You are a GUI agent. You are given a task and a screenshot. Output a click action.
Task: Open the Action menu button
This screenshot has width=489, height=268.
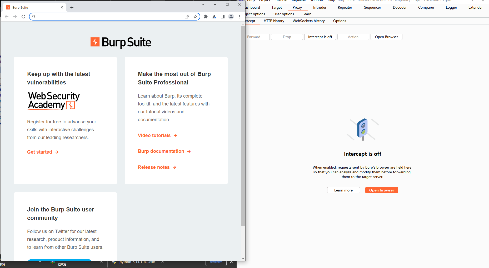coord(353,37)
